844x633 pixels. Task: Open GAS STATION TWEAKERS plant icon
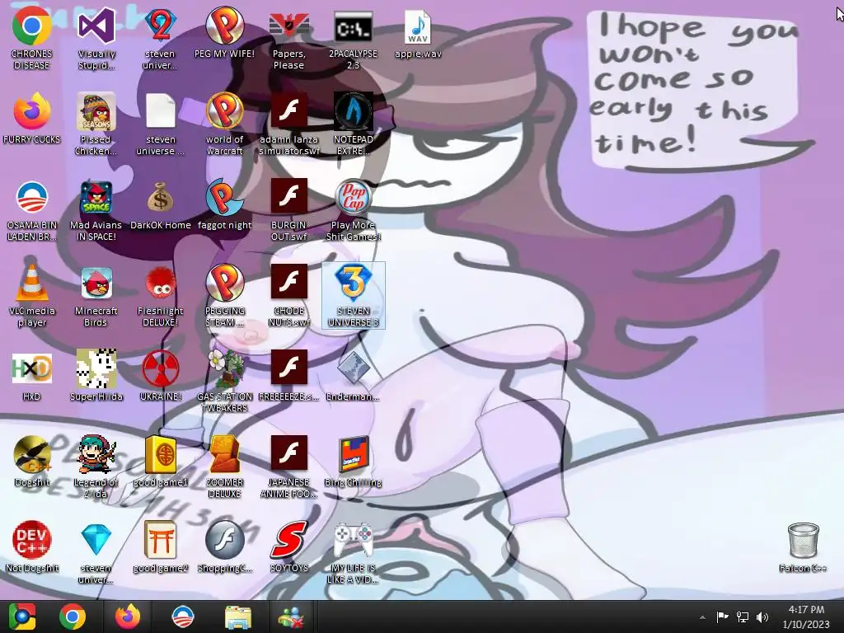224,382
